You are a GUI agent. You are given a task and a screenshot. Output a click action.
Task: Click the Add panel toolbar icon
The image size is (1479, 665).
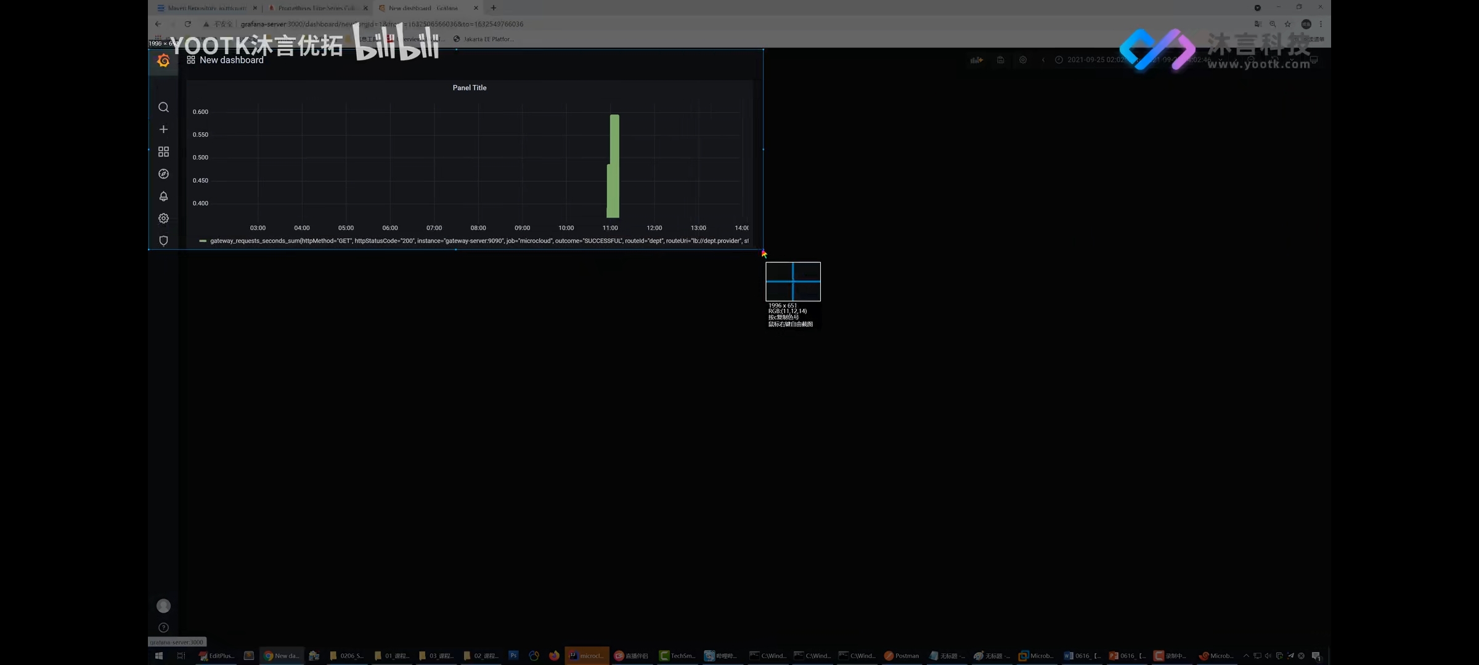click(x=977, y=60)
